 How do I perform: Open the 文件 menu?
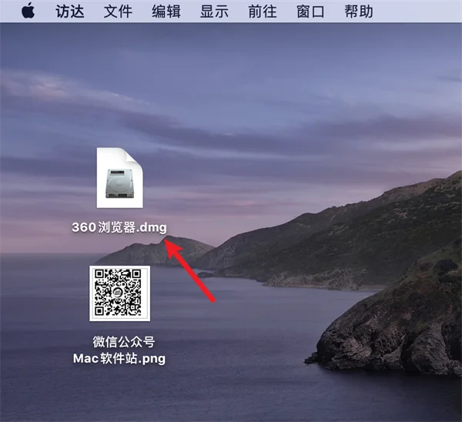pos(118,12)
